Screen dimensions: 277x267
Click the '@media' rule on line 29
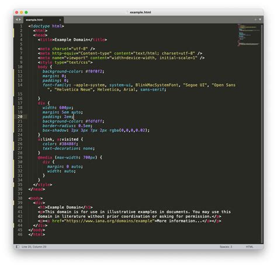click(x=45, y=158)
